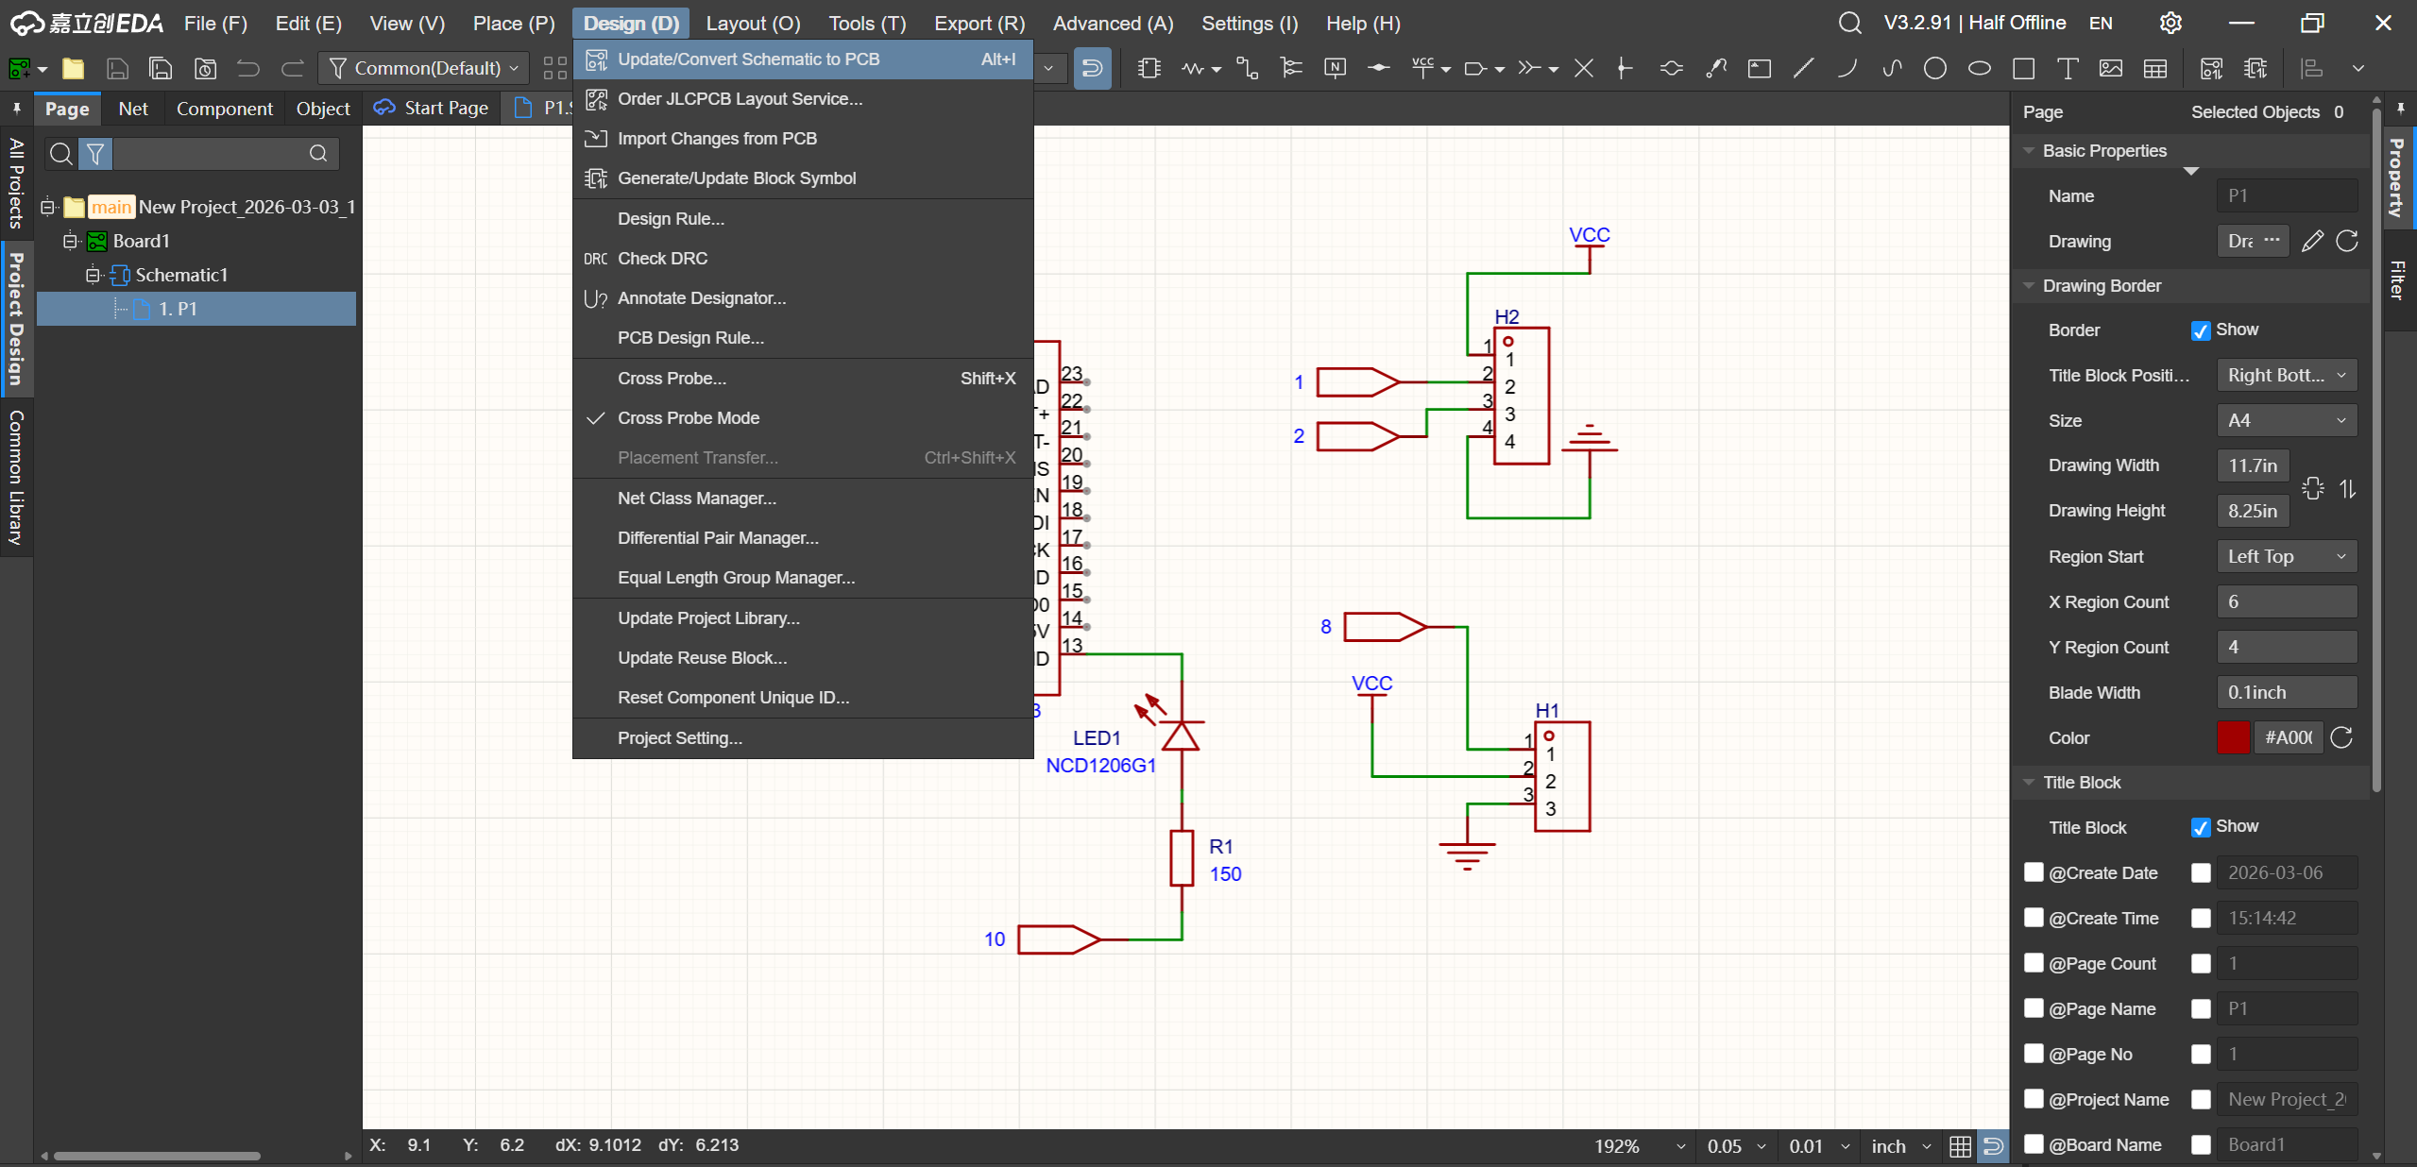Open the Size A4 dropdown

2286,420
